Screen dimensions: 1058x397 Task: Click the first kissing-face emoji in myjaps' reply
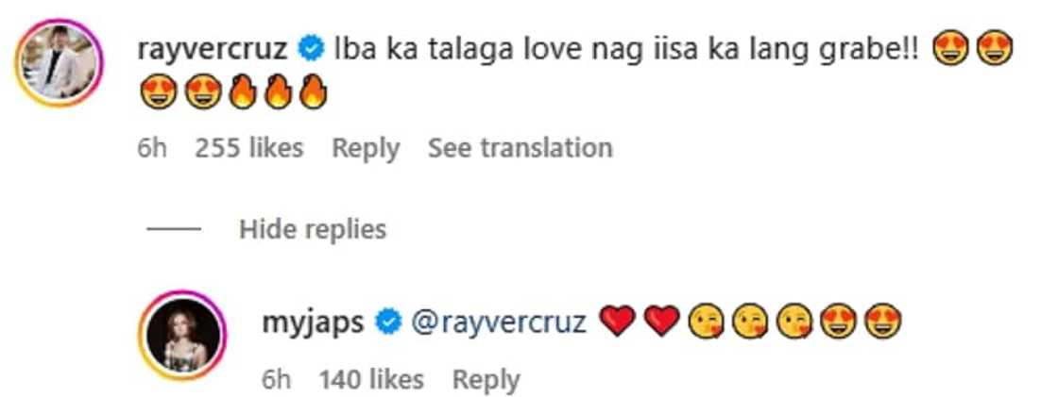pos(707,323)
